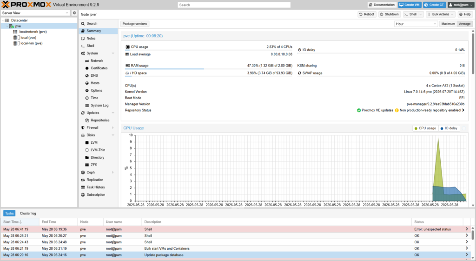
Task: Open details arrow for the error Shell task
Action: (x=467, y=229)
